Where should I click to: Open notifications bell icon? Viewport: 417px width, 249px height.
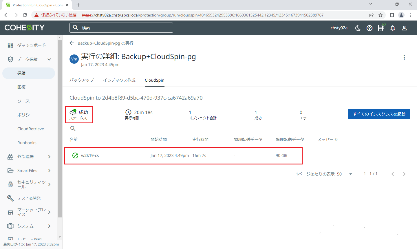coord(393,28)
